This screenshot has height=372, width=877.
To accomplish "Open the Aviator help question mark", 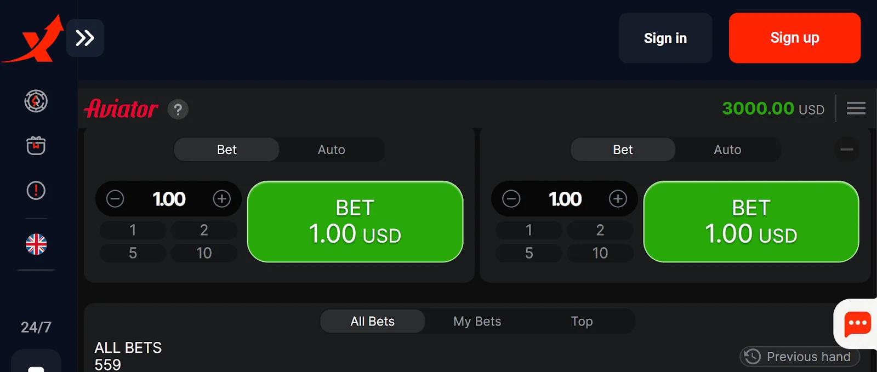I will click(x=178, y=110).
